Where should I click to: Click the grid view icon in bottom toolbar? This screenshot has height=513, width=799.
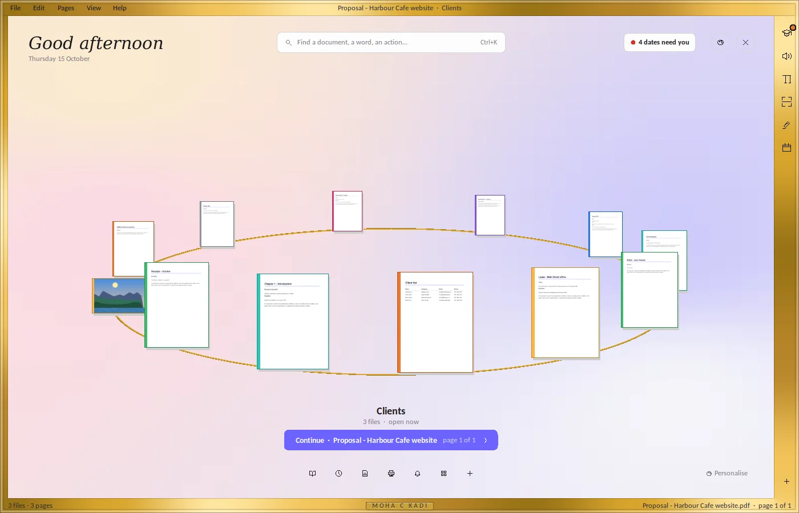443,474
